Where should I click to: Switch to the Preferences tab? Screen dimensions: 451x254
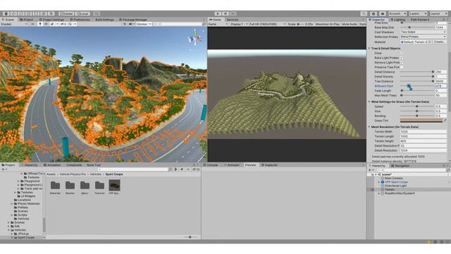pyautogui.click(x=80, y=20)
